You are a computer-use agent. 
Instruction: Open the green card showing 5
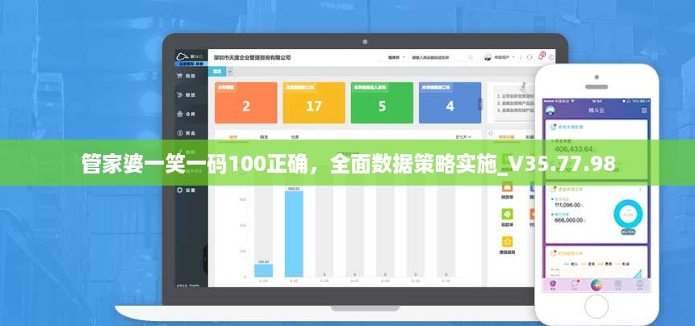point(382,102)
